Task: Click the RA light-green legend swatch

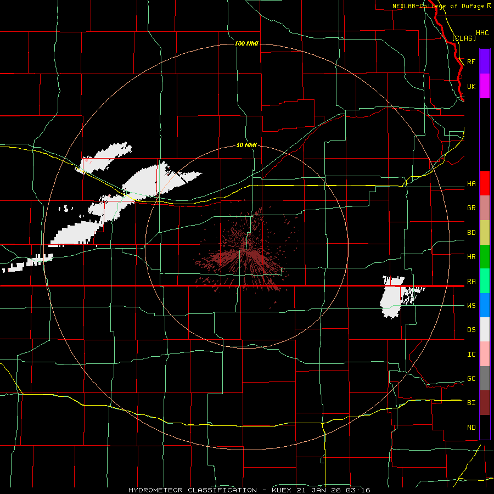Action: tap(485, 281)
